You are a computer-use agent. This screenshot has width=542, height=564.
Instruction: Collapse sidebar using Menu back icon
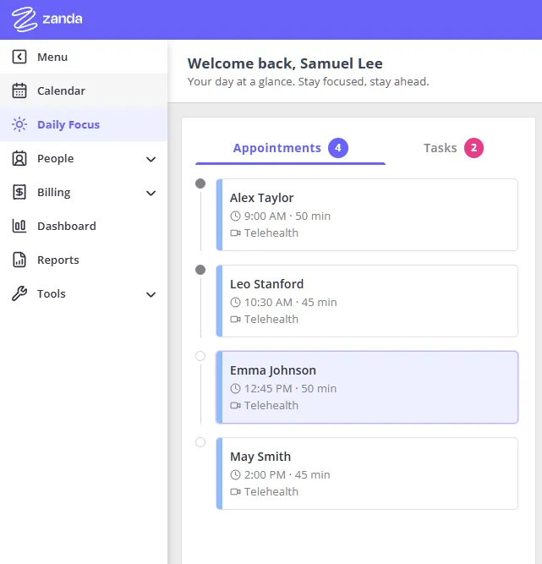coord(19,57)
